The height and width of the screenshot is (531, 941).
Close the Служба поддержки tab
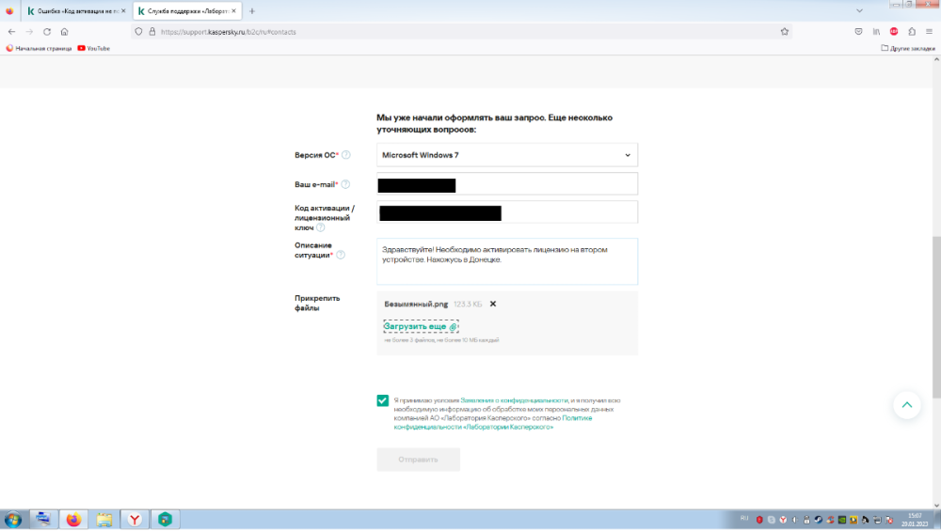233,10
